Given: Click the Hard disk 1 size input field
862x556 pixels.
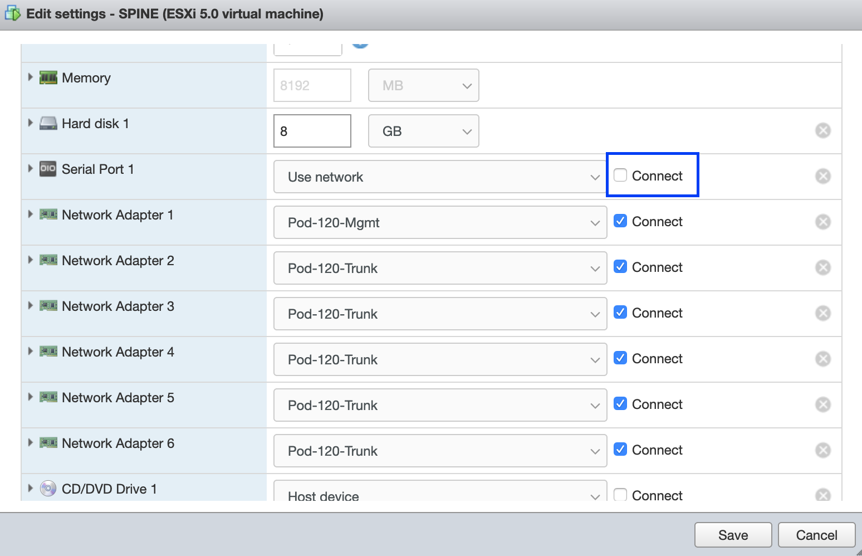Looking at the screenshot, I should click(312, 131).
